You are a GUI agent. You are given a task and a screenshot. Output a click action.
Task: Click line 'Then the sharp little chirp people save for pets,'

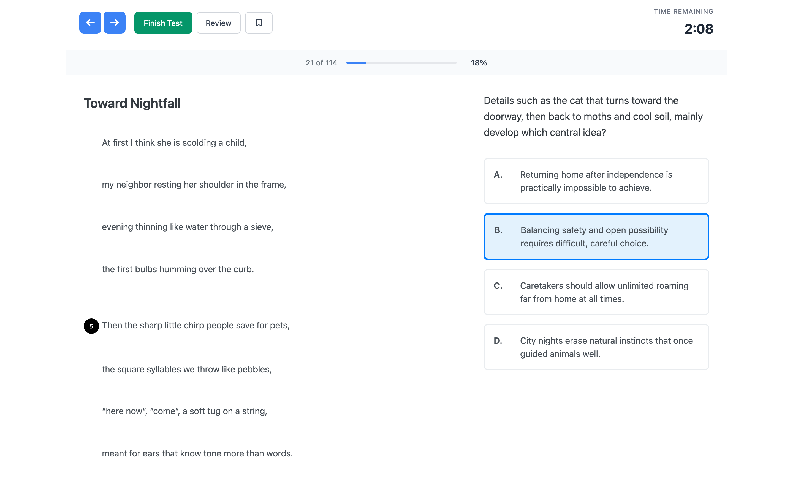pos(195,325)
